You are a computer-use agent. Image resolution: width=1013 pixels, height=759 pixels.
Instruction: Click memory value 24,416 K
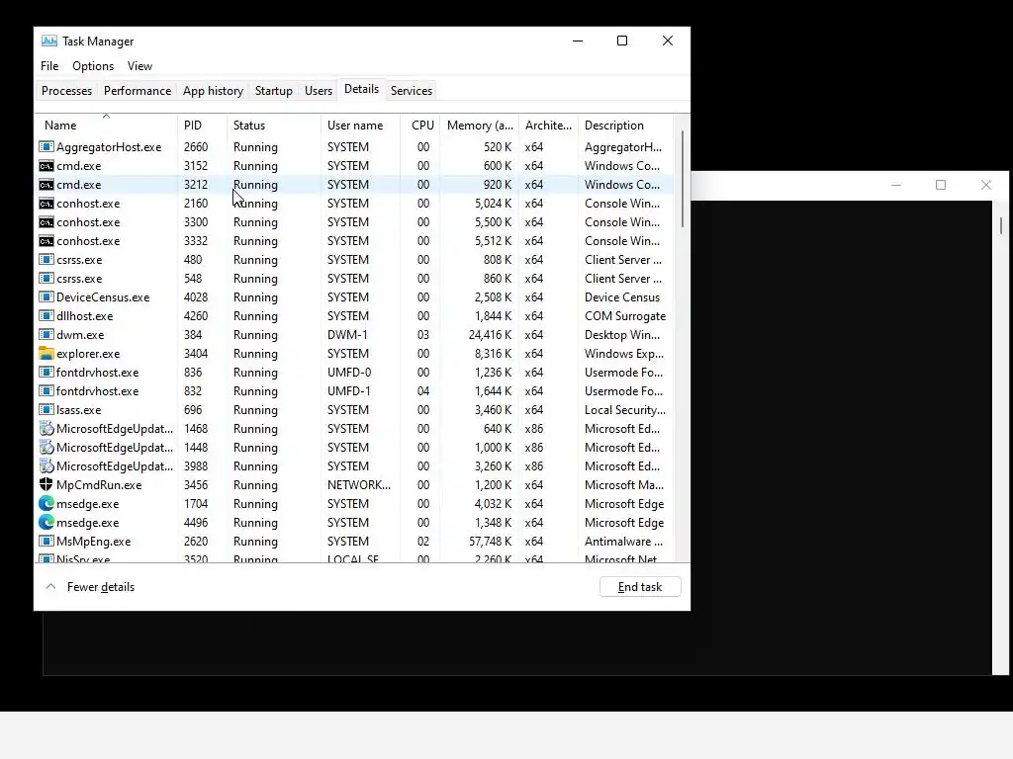pyautogui.click(x=491, y=335)
